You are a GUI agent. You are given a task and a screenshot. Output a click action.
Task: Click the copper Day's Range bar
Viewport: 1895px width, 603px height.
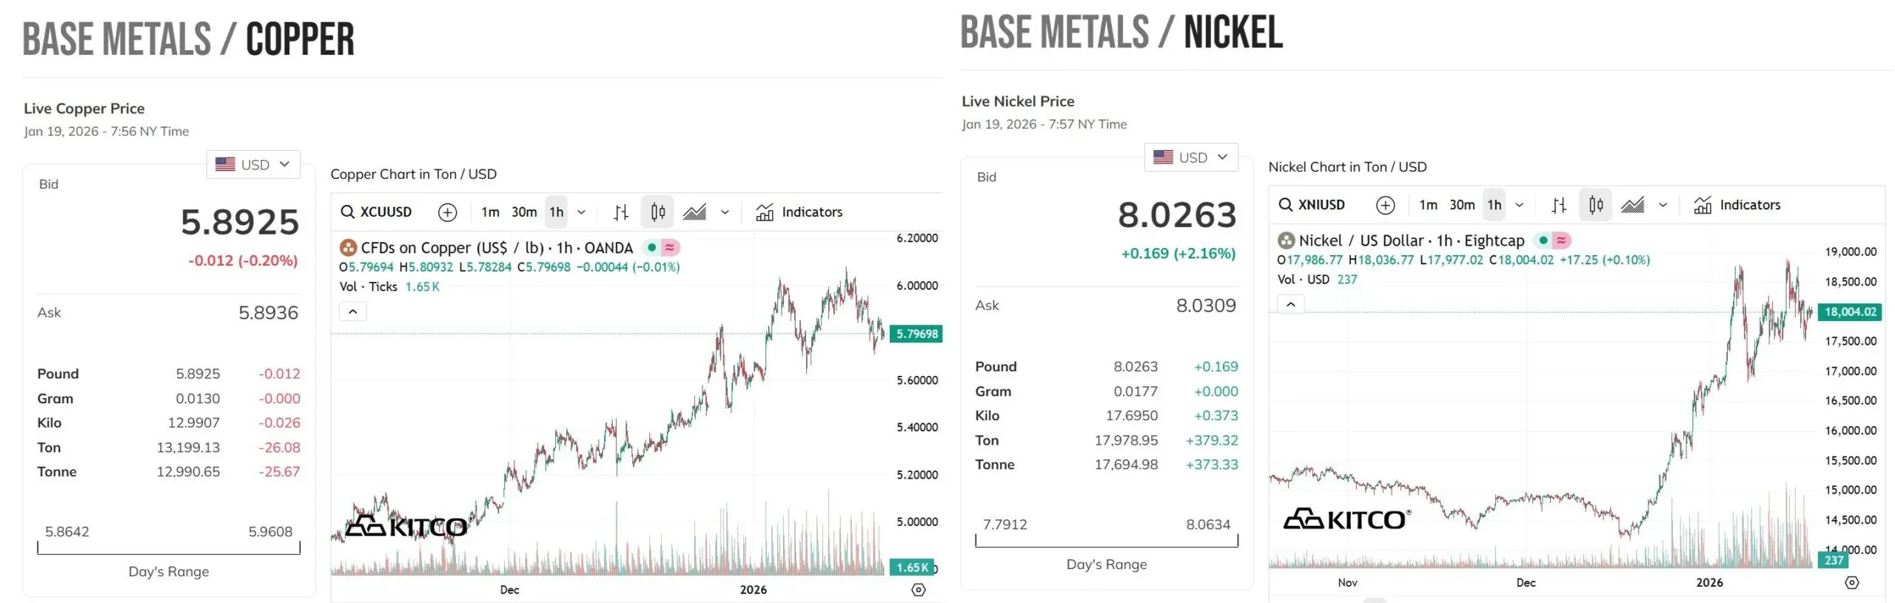pos(169,548)
